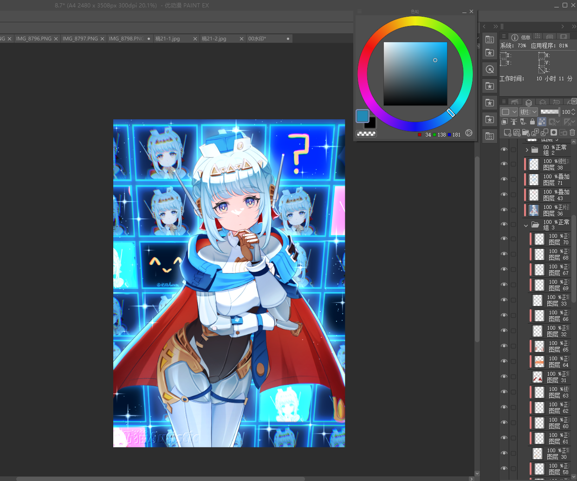
Task: Create a new raster layer
Action: (x=507, y=133)
